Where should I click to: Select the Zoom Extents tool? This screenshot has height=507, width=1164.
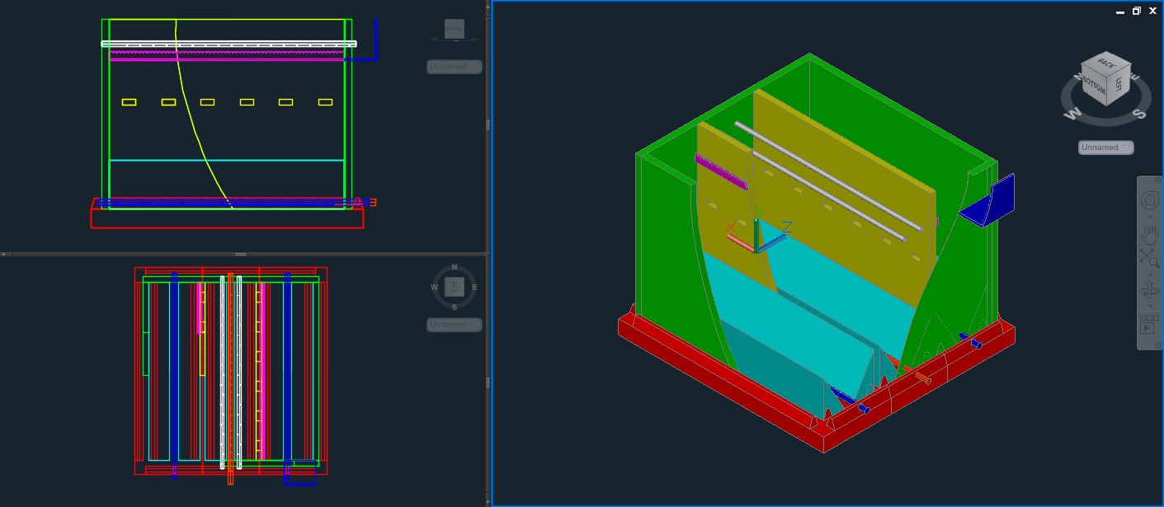(x=1150, y=258)
